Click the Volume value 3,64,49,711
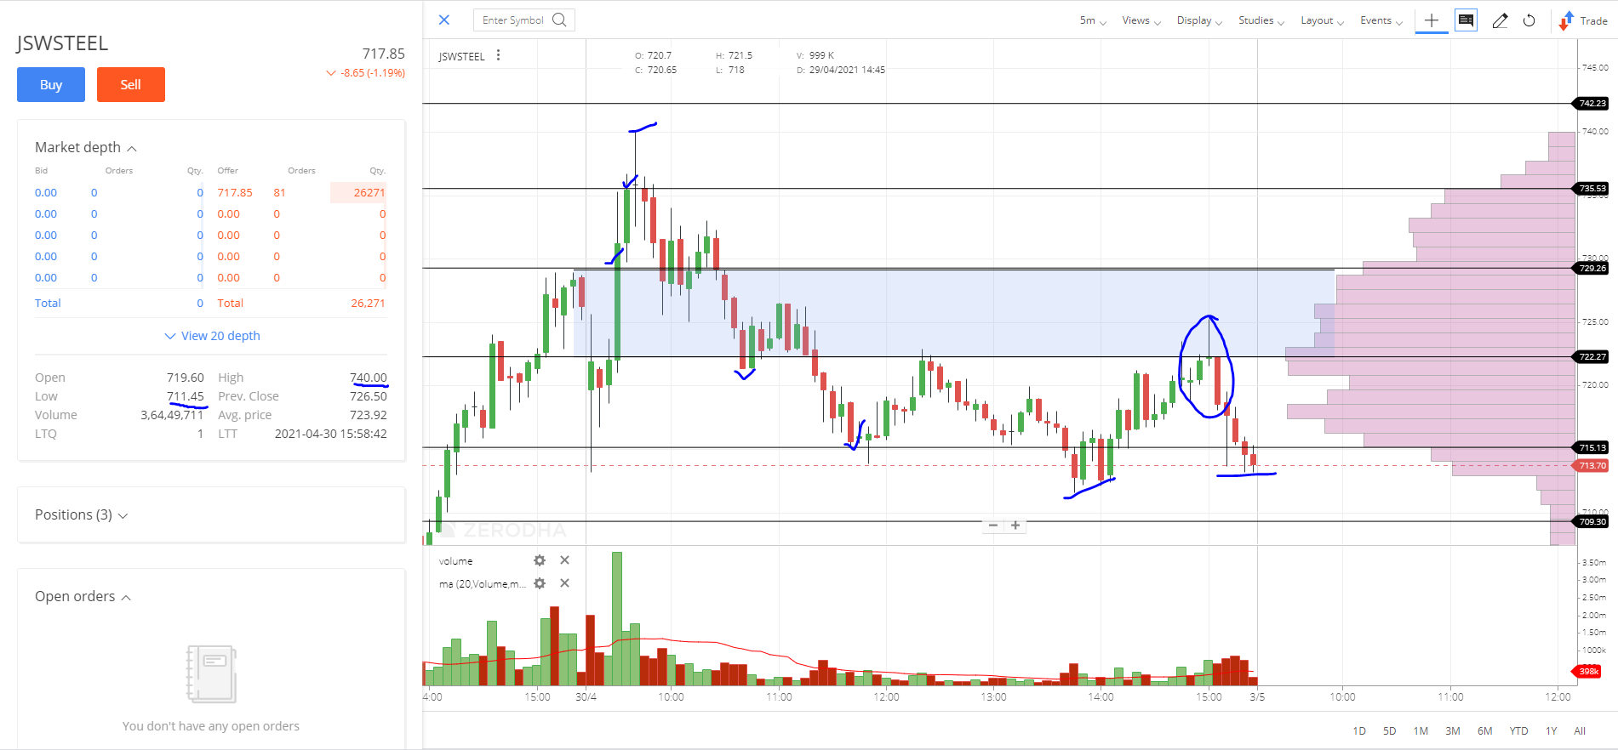The width and height of the screenshot is (1618, 750). click(x=173, y=415)
